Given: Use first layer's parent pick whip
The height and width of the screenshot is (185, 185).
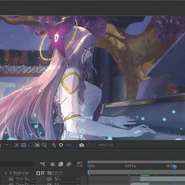Looking at the screenshot, I should click(49, 179).
